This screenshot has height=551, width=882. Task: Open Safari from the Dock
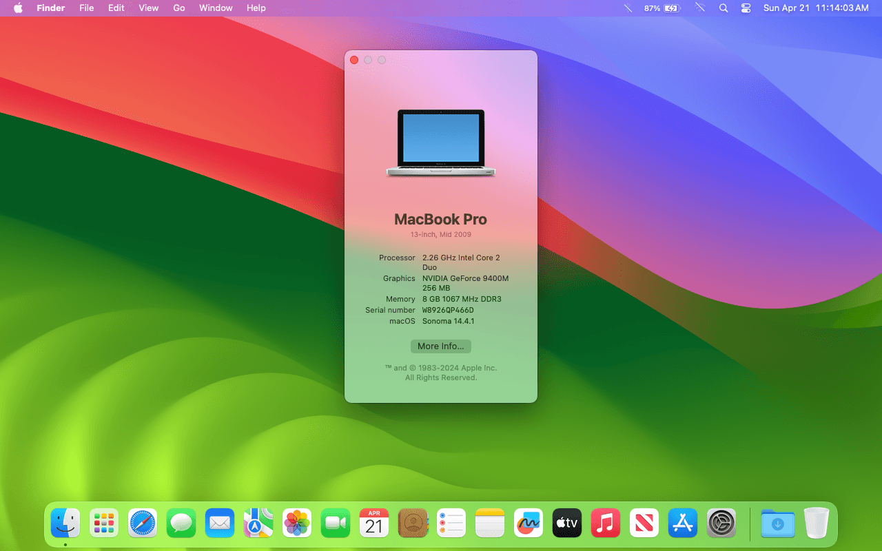tap(142, 522)
